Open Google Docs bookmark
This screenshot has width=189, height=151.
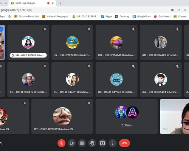click(142, 17)
